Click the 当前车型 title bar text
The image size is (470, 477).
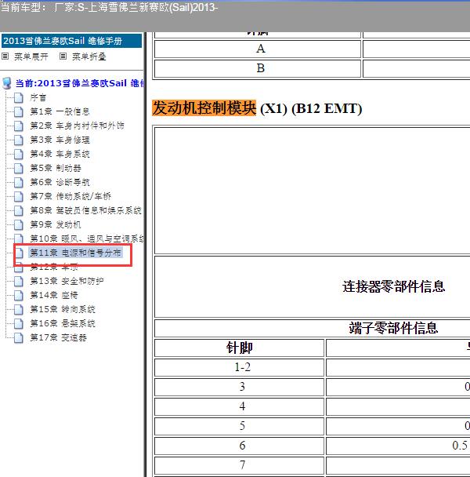coord(109,7)
